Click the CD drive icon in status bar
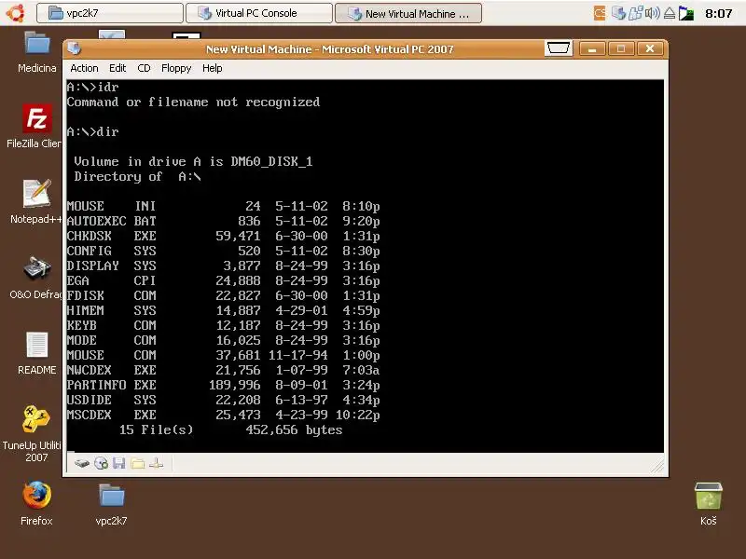Viewport: 746px width, 559px height. coord(101,463)
